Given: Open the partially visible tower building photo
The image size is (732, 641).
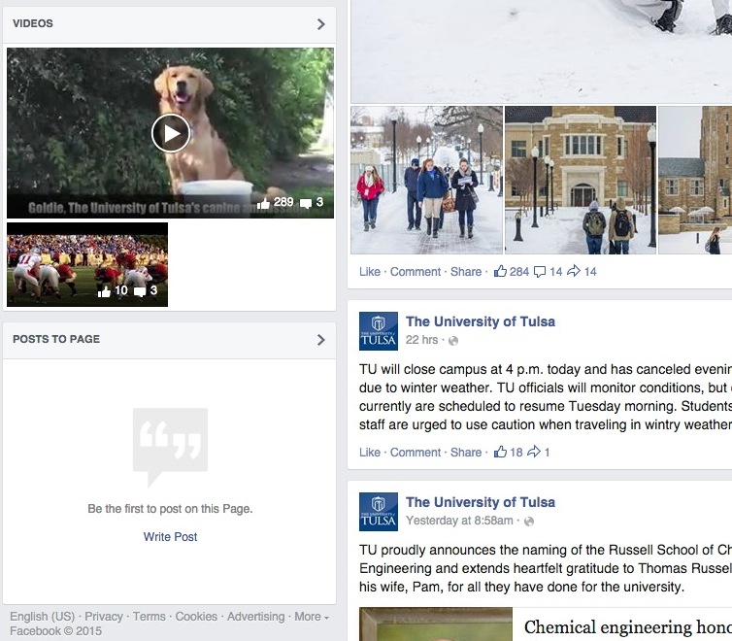Looking at the screenshot, I should point(695,181).
